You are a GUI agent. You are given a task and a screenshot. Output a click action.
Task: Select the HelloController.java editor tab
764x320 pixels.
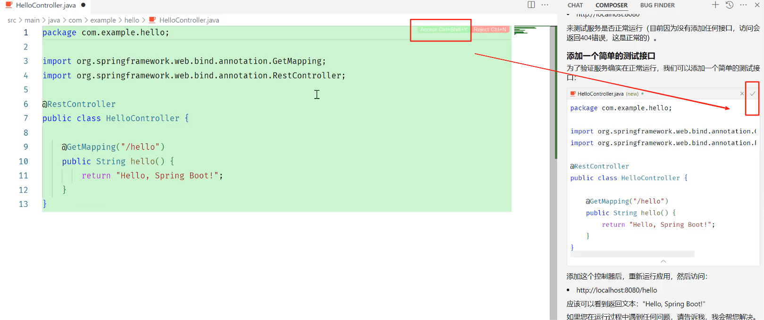pyautogui.click(x=46, y=5)
